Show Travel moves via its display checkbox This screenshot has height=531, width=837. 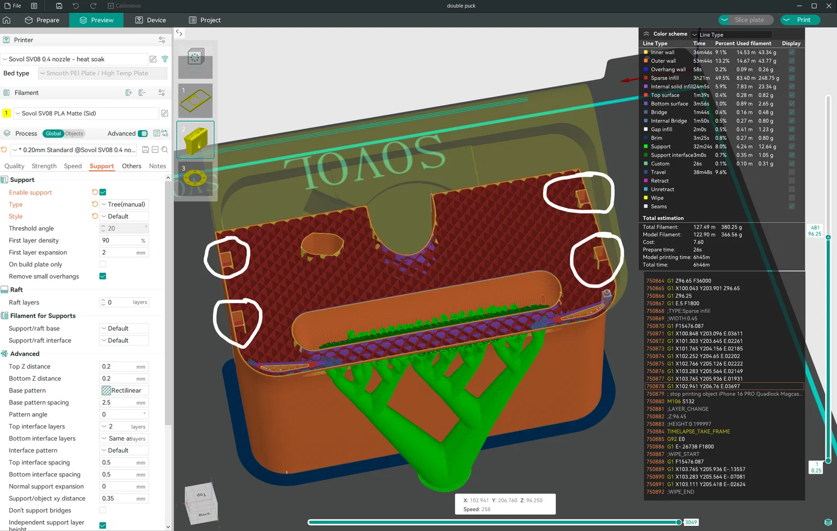pos(792,172)
